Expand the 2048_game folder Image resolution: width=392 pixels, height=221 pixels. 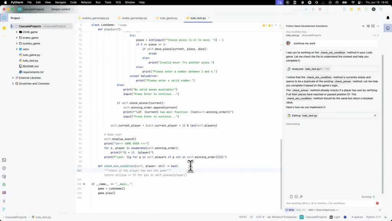[x=17, y=32]
